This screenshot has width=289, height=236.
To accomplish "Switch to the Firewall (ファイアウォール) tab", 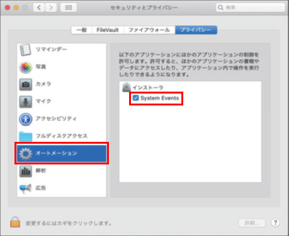I will (x=149, y=30).
